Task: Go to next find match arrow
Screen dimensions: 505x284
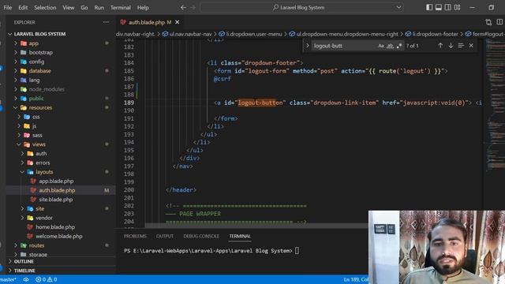Action: tap(451, 46)
